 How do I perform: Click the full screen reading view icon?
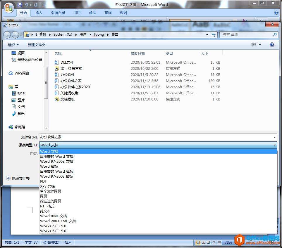[203, 243]
